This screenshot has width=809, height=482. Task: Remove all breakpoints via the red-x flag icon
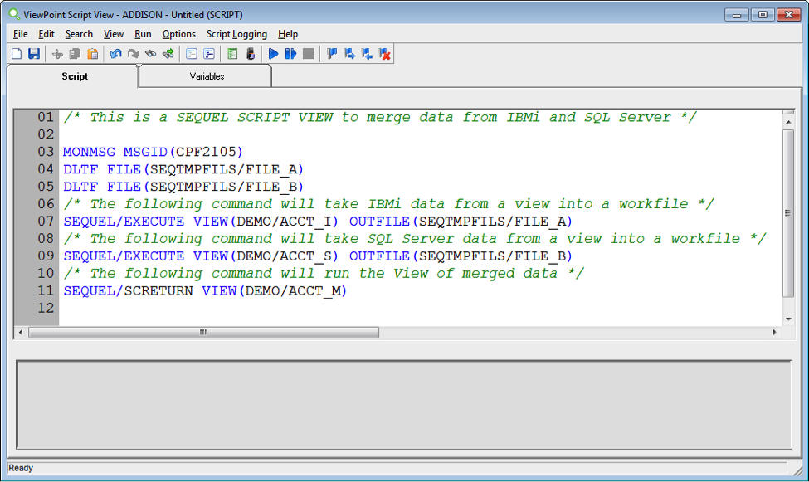coord(383,53)
